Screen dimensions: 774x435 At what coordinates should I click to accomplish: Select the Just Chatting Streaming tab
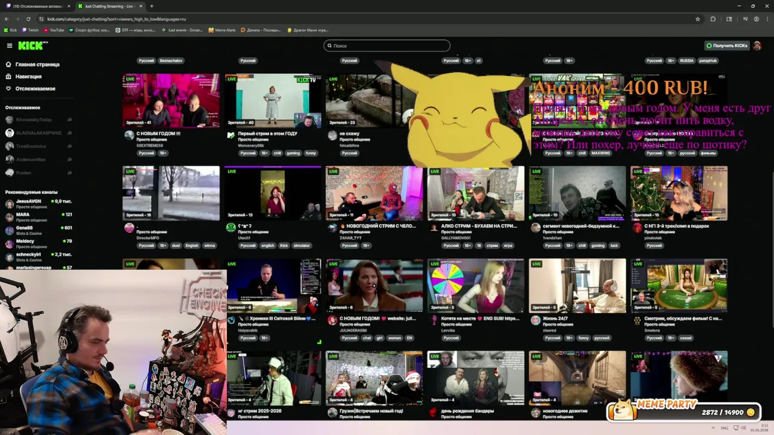(x=109, y=6)
